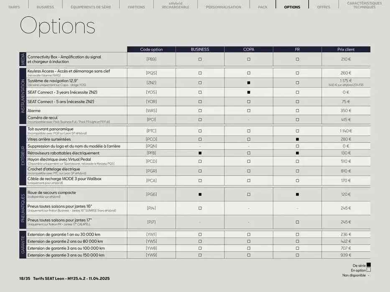Click the option code [PB9]
The image size is (390, 292).
pos(150,59)
